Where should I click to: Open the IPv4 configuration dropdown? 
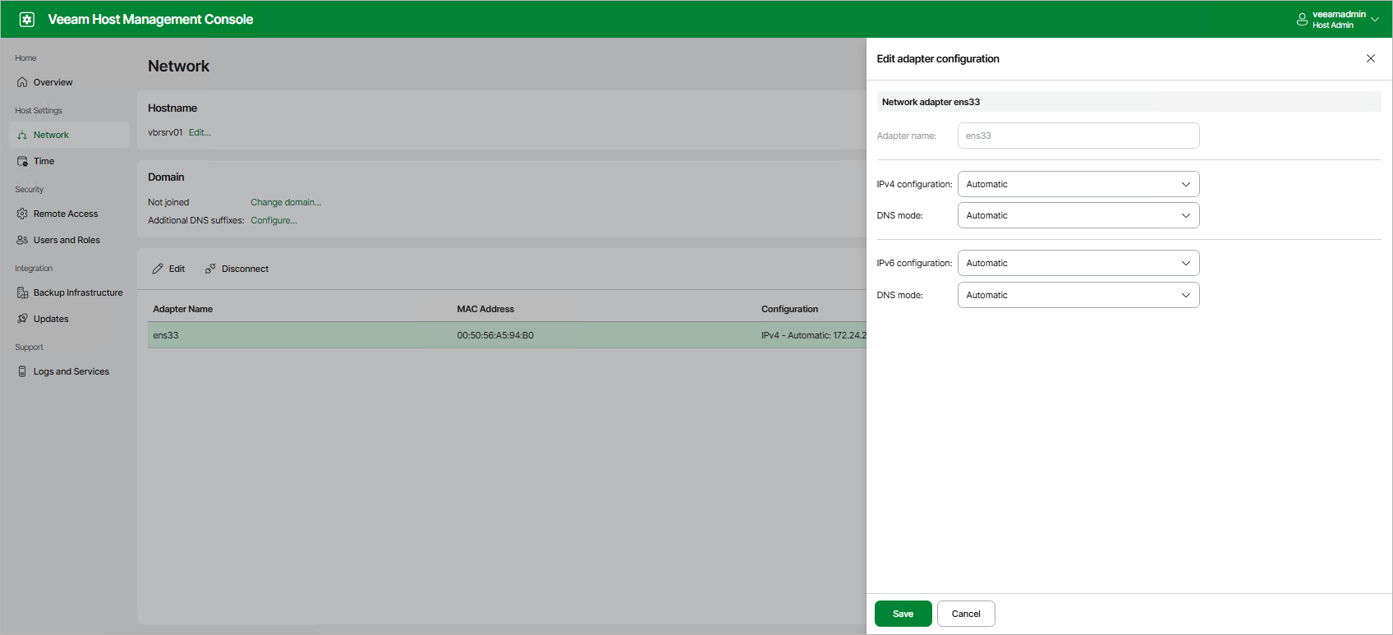[1078, 184]
